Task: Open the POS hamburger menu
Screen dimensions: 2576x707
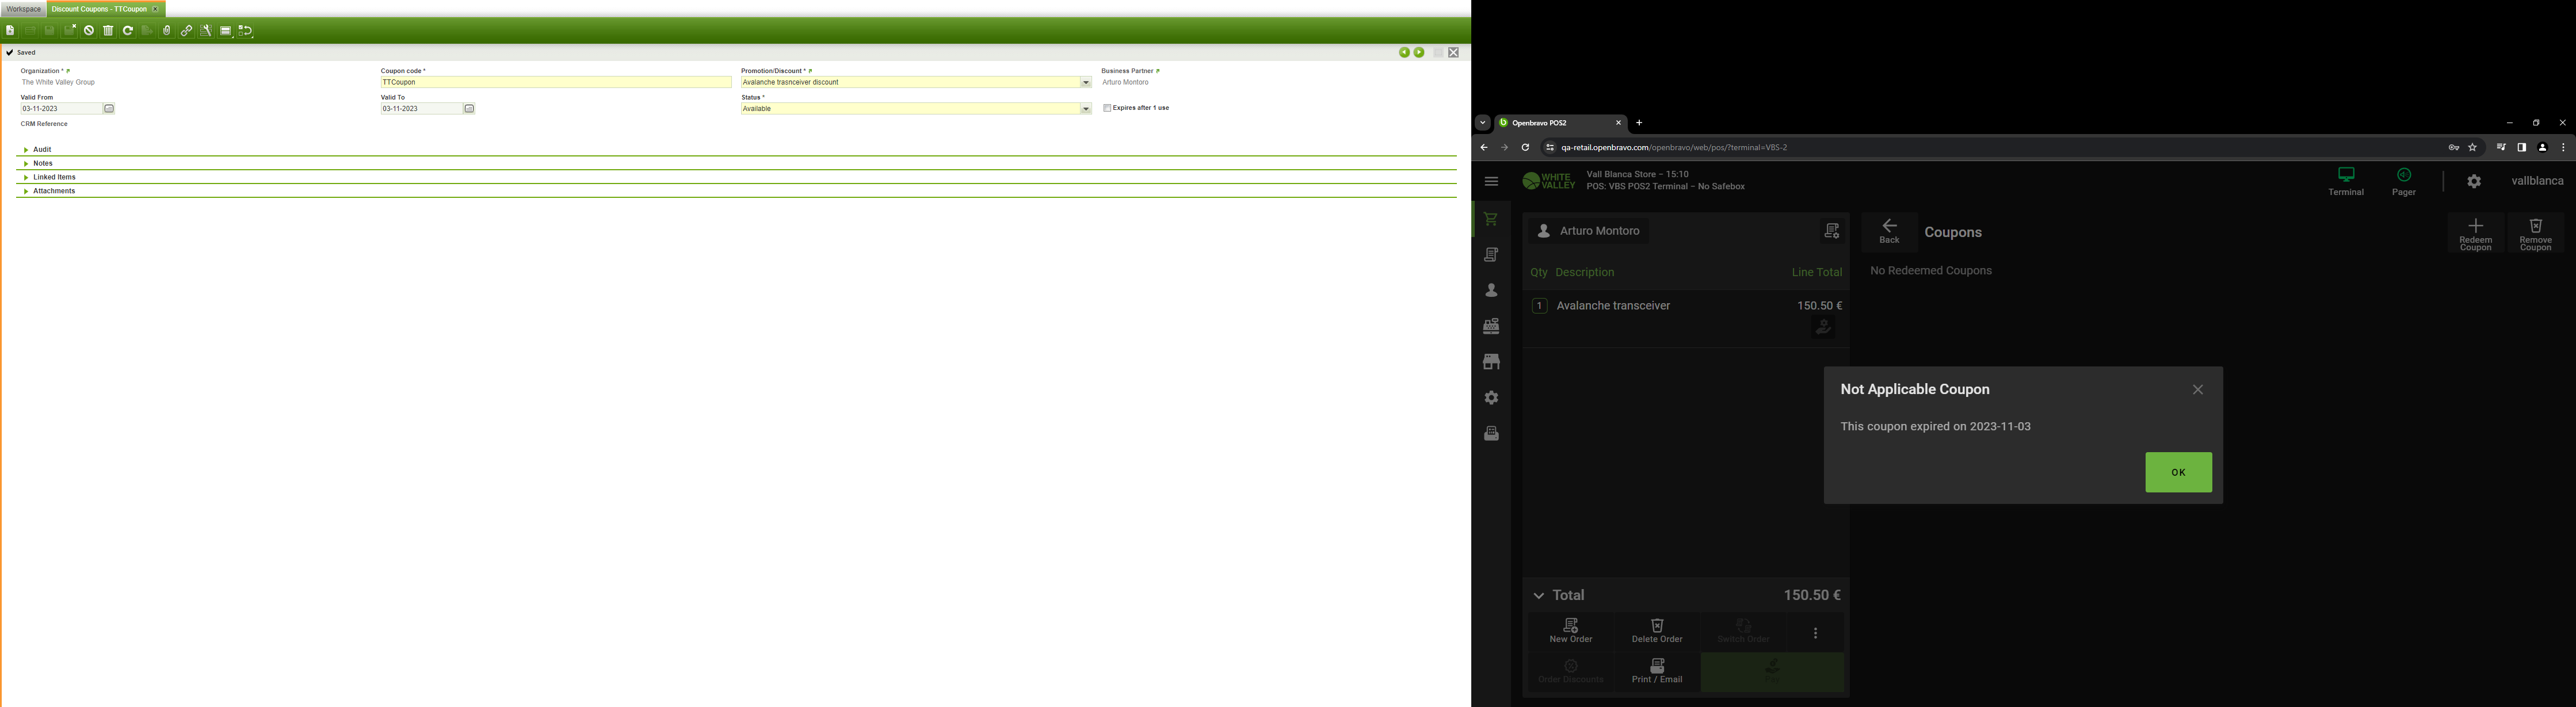Action: [1491, 182]
